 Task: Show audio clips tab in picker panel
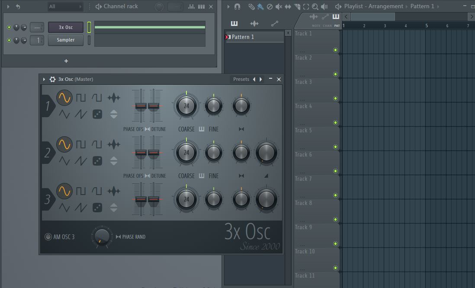coord(254,23)
